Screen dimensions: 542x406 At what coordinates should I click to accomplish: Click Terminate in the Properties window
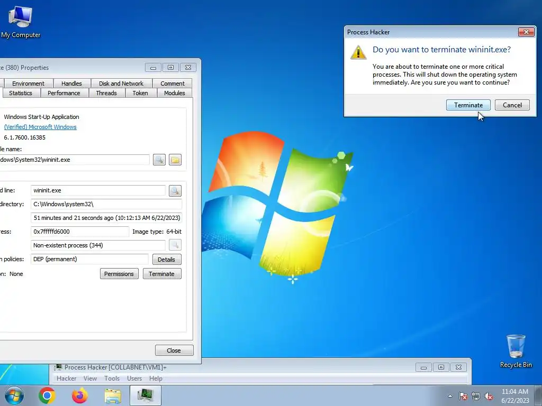pos(162,274)
